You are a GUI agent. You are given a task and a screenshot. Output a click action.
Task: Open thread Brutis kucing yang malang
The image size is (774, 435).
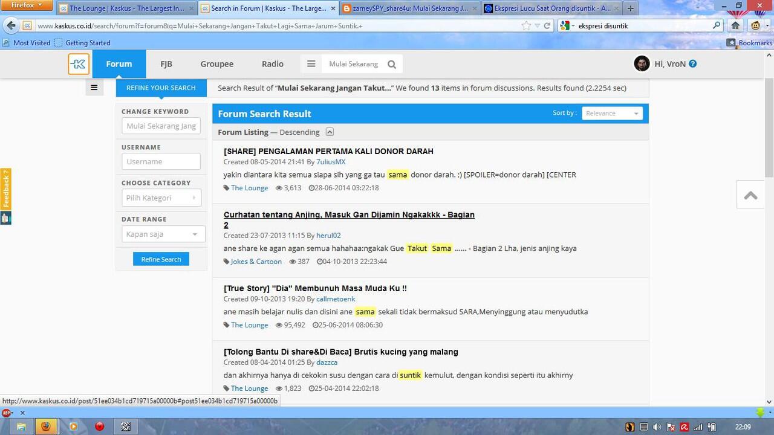[341, 352]
